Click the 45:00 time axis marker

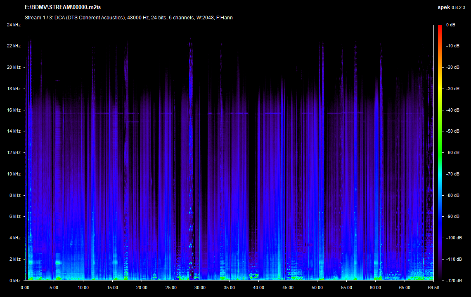pos(288,287)
